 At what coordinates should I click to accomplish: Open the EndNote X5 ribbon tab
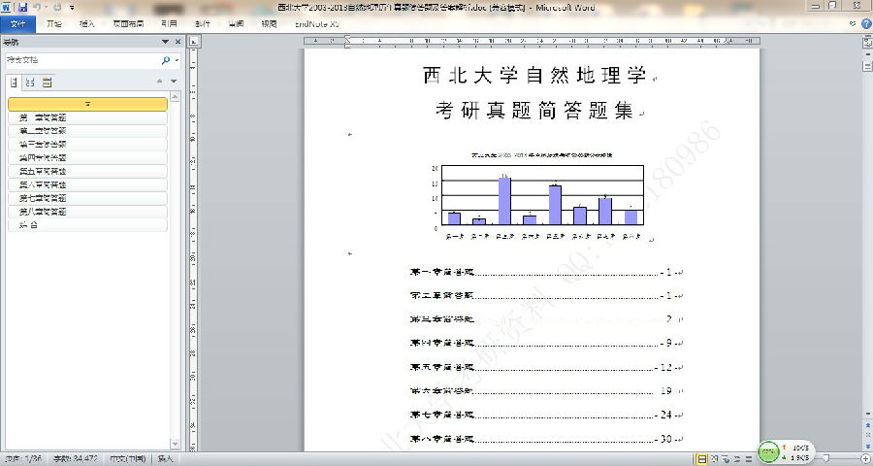(317, 24)
